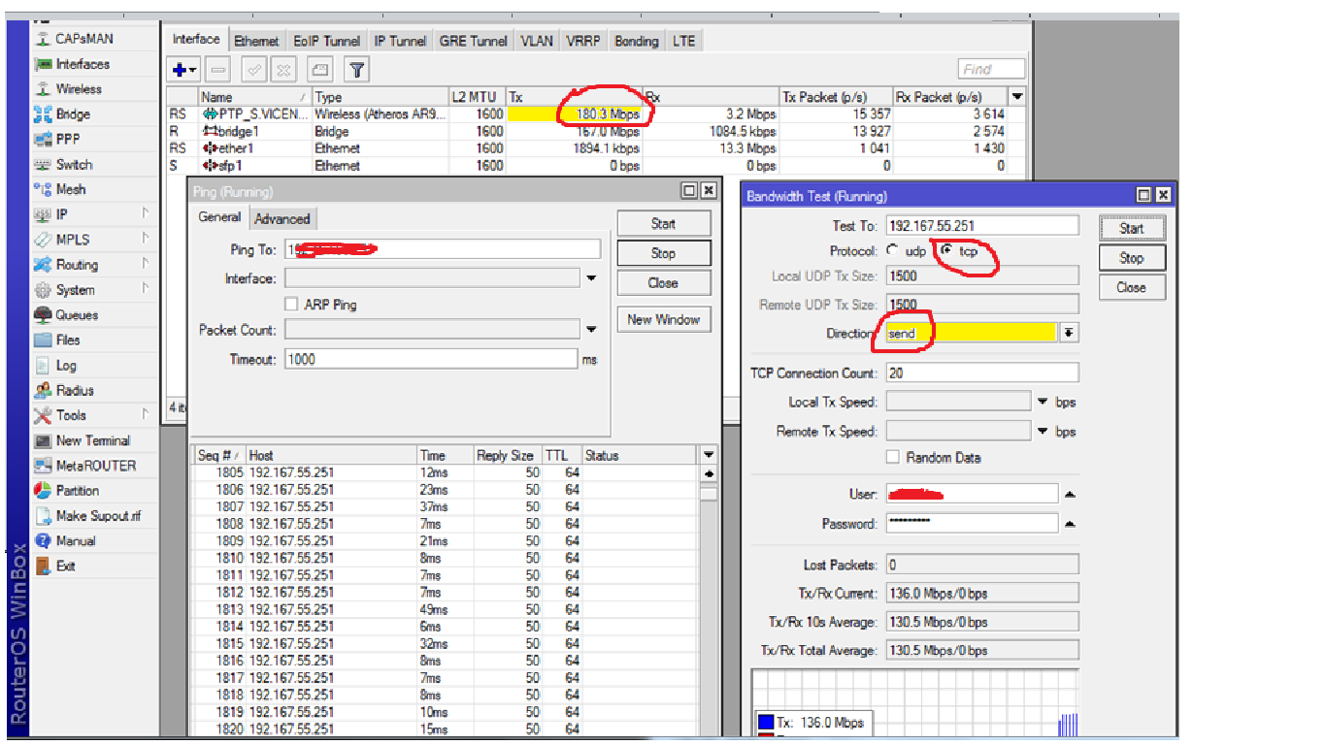
Task: Open the Log sidebar entry
Action: coord(65,366)
